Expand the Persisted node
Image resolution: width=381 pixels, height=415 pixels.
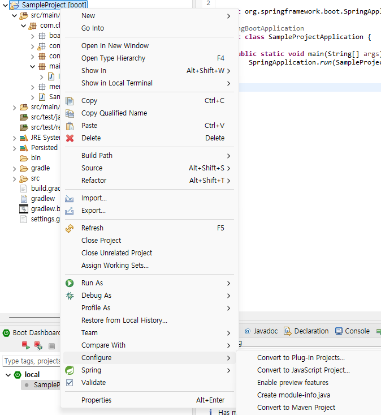coord(15,148)
